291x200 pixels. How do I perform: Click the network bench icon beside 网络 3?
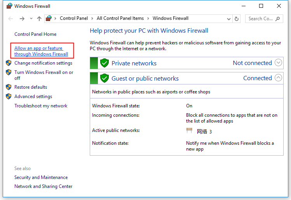pyautogui.click(x=189, y=130)
